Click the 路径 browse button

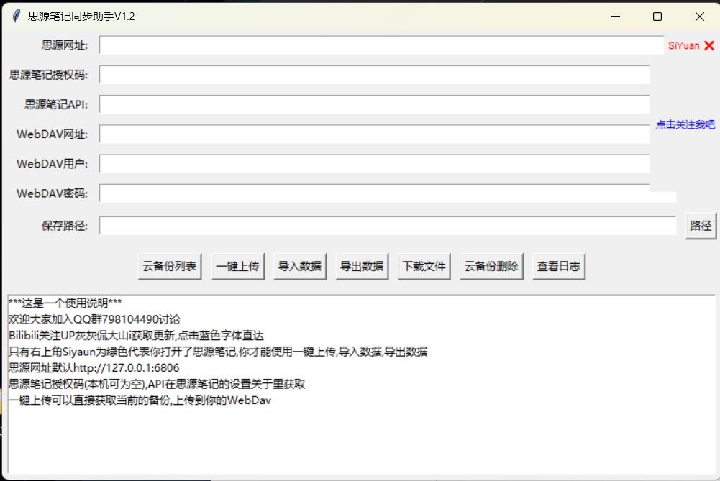click(x=701, y=226)
